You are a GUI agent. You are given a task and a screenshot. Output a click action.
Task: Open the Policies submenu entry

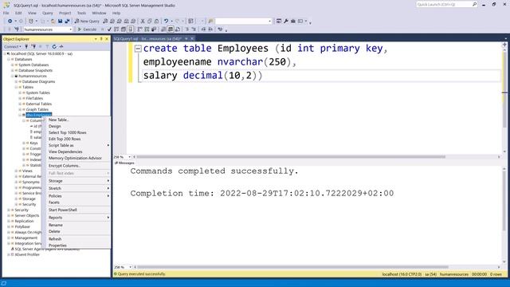point(77,196)
